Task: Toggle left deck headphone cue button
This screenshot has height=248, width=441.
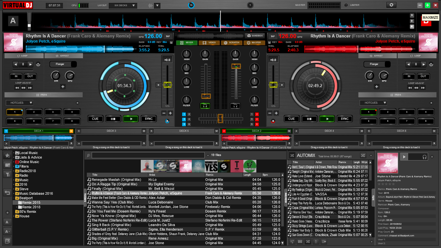Action: pos(205,106)
